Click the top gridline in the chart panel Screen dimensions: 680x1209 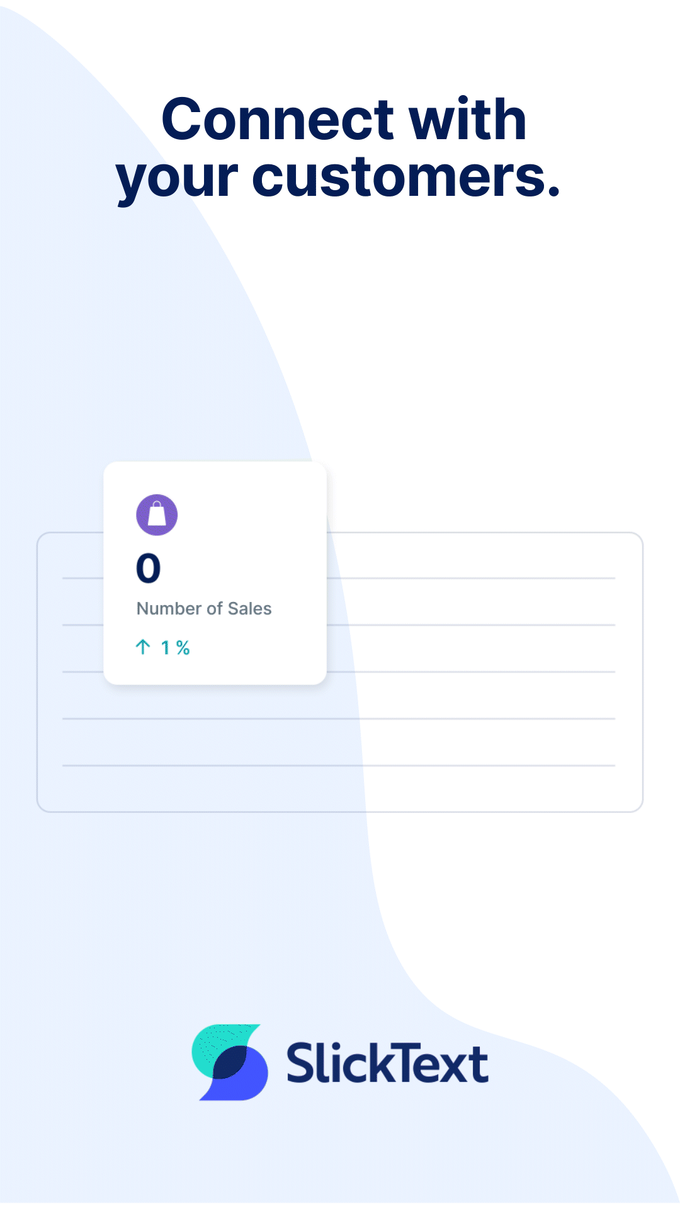[471, 578]
